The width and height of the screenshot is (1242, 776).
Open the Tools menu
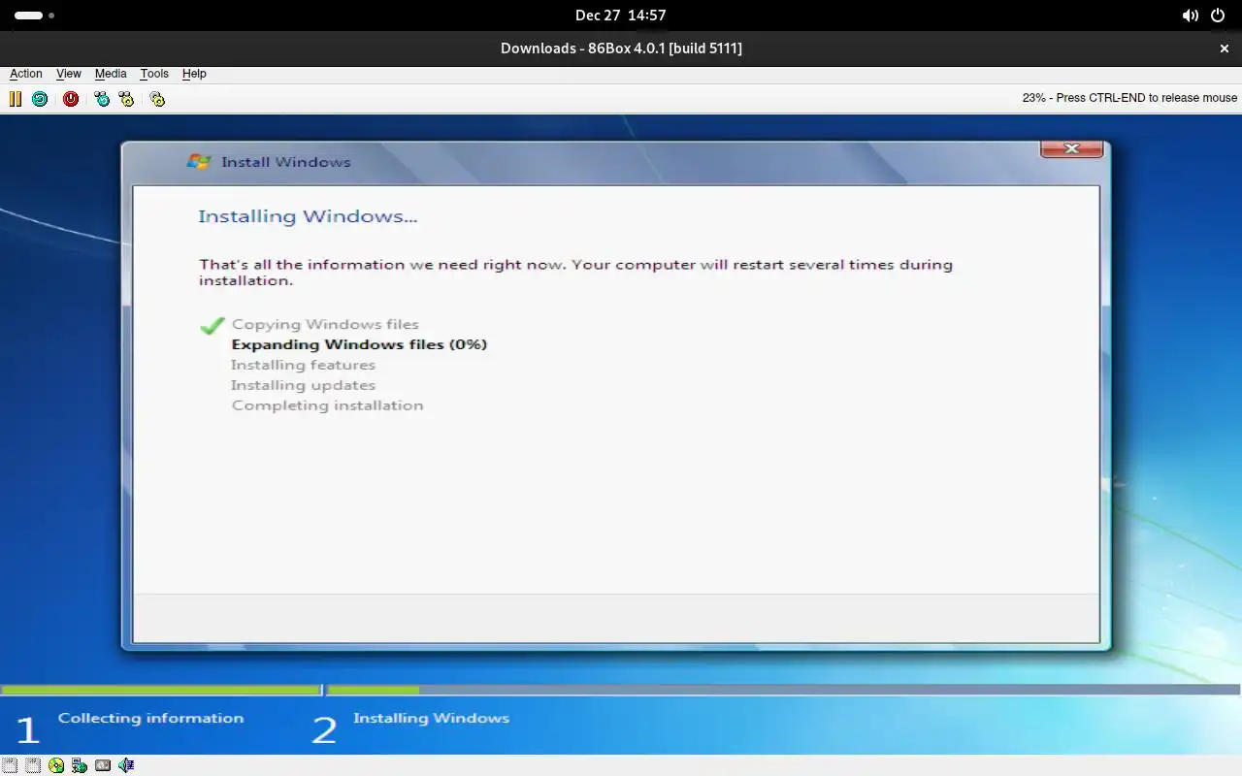tap(154, 74)
